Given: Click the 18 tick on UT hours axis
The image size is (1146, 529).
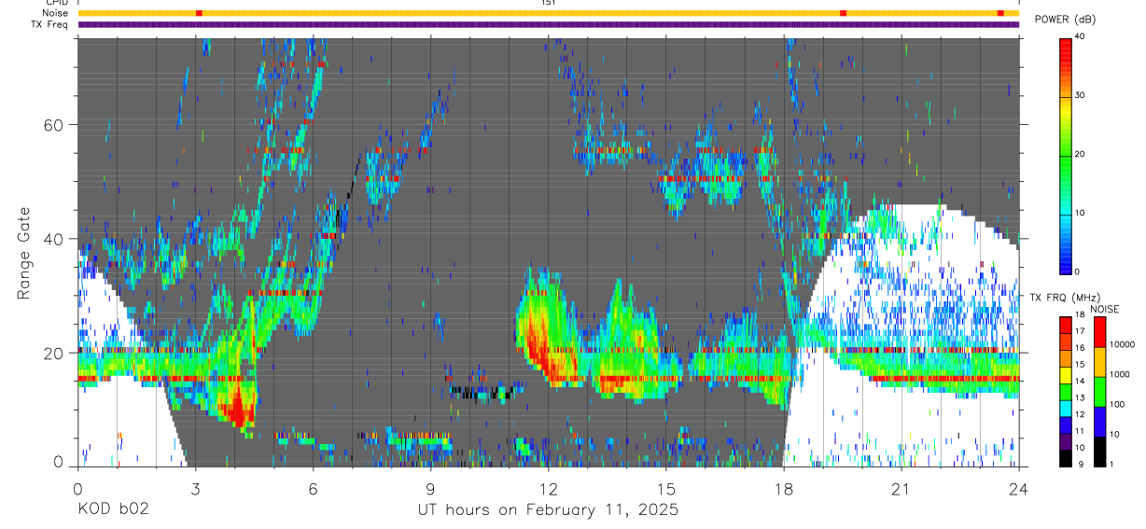Looking at the screenshot, I should pos(784,488).
